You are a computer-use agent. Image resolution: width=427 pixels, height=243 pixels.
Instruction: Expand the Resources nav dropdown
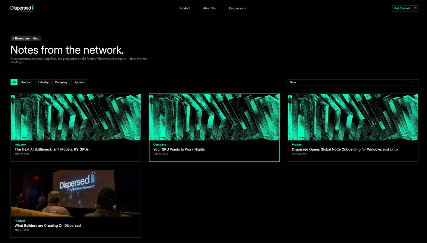click(237, 8)
